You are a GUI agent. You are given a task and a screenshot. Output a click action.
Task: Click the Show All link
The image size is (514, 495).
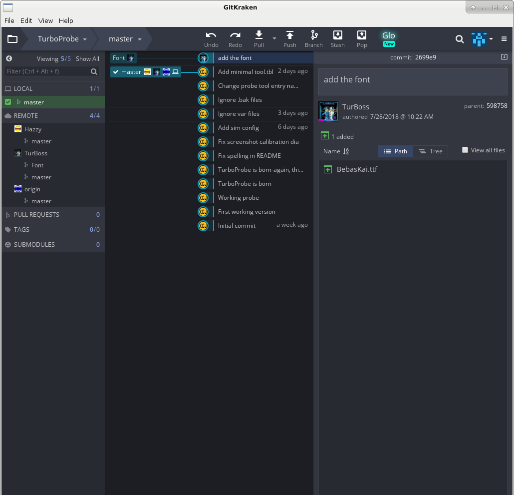point(87,59)
